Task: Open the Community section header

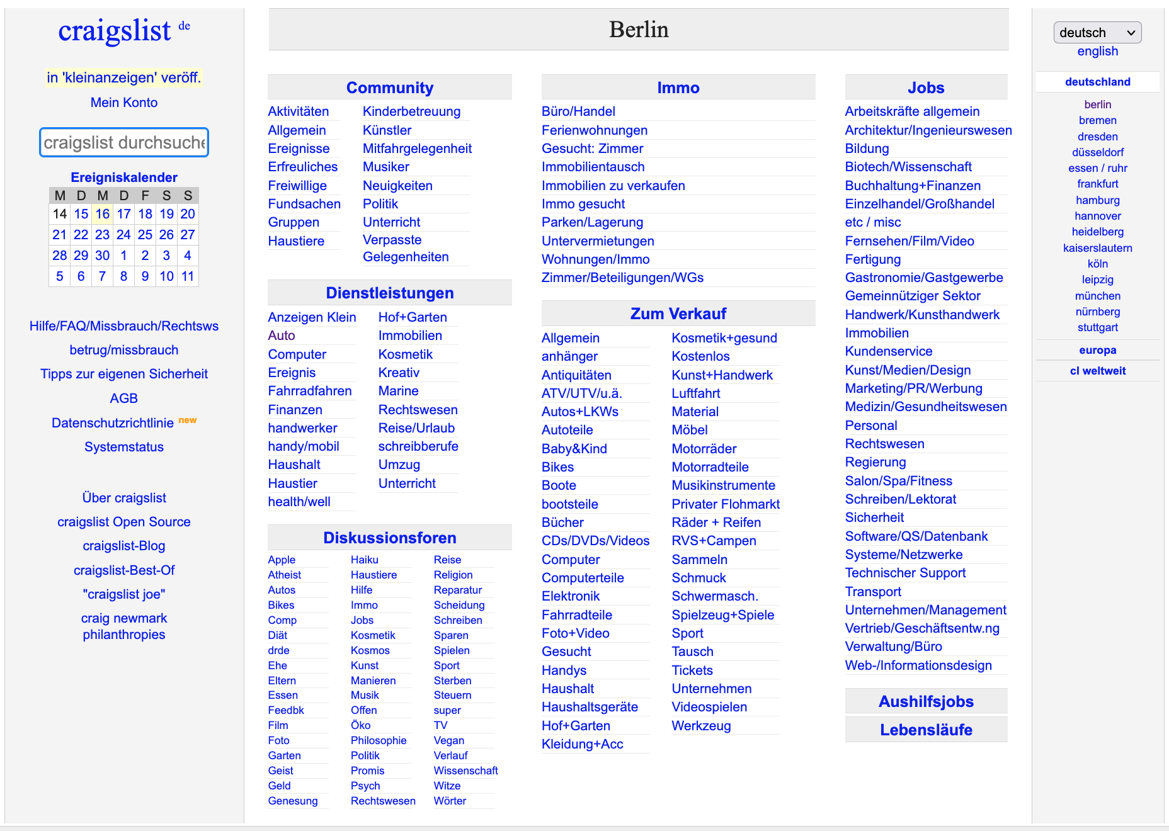Action: [x=389, y=88]
